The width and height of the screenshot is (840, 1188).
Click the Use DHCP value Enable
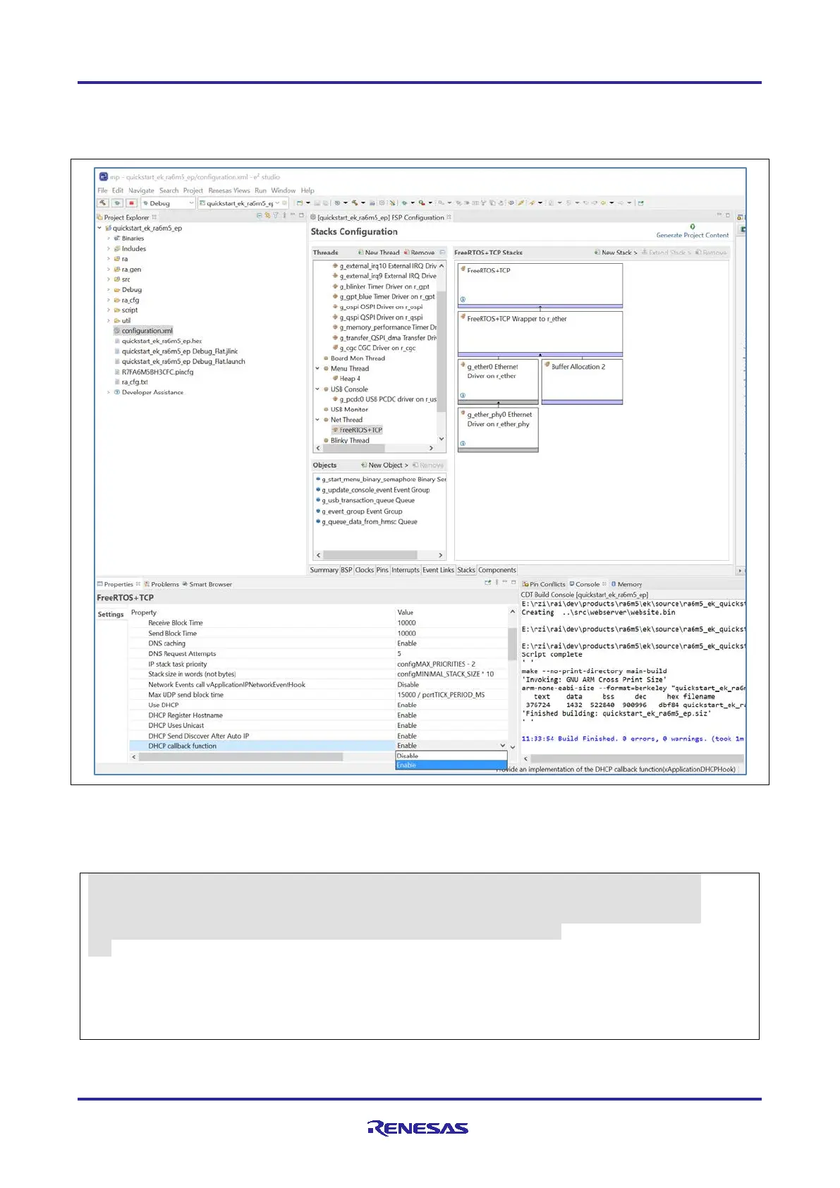click(407, 705)
